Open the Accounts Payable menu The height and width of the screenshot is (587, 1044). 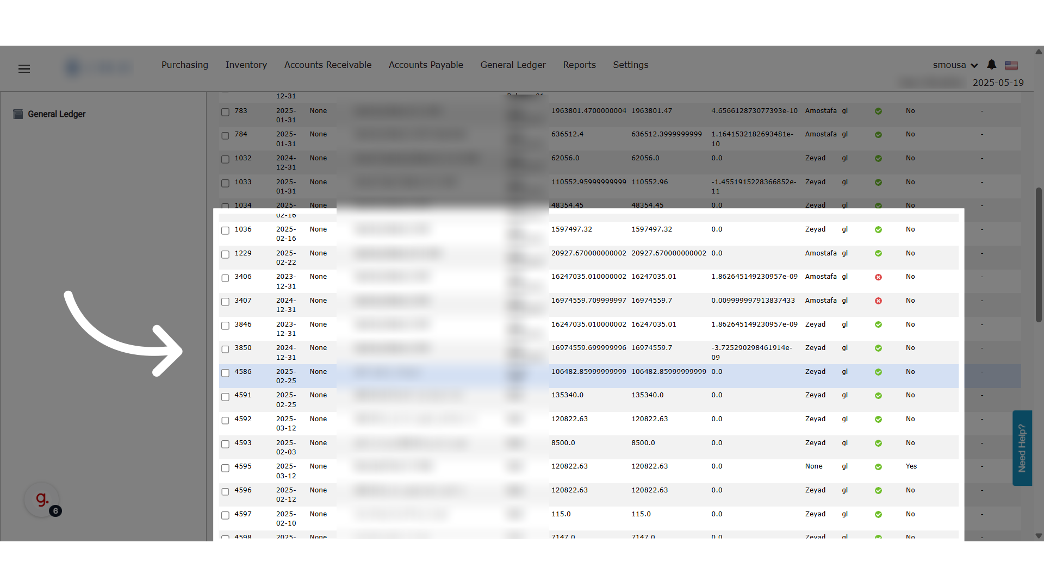(x=426, y=65)
